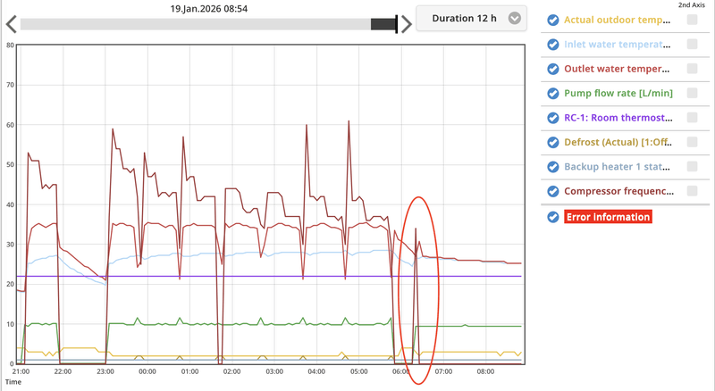Toggle Compressor frequency series checkmark
This screenshot has width=715, height=391.
point(553,191)
